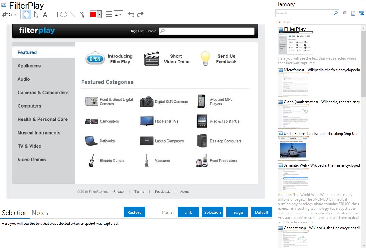Click the snapshot icon beside the FilterPlay title
366x248 pixels.
tap(4, 6)
